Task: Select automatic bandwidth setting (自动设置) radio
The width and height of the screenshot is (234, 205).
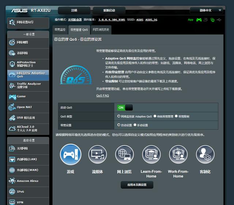Action: 119,125
